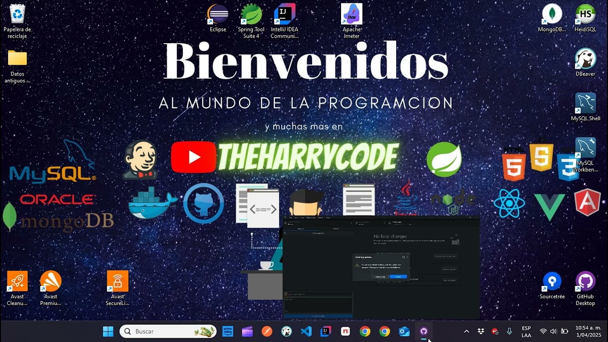
Task: Click Quit anyway in the update dialog
Action: 380,276
